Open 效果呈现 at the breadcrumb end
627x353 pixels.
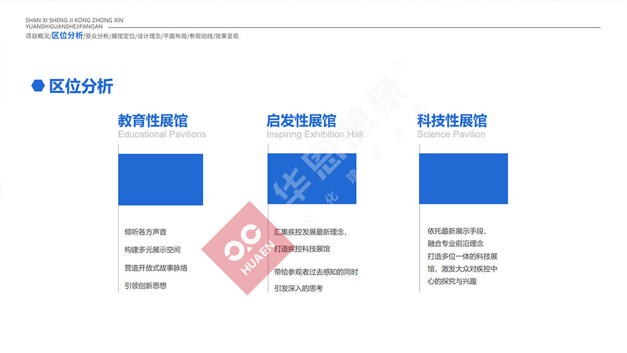pyautogui.click(x=227, y=36)
